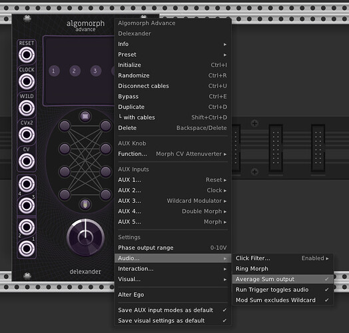This screenshot has height=333, width=349.
Task: Click the CVx2 input jack
Action: pyautogui.click(x=27, y=135)
